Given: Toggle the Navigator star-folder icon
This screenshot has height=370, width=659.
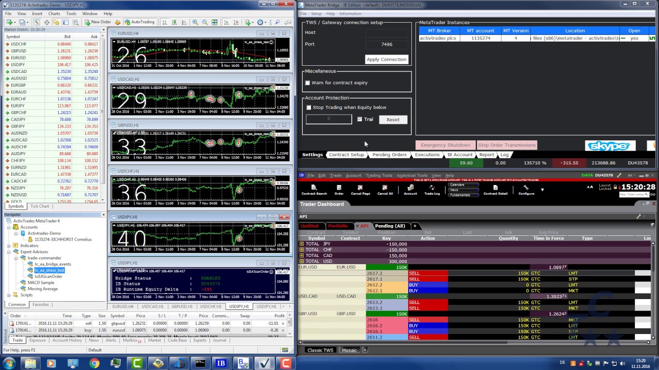Looking at the screenshot, I should point(56,22).
